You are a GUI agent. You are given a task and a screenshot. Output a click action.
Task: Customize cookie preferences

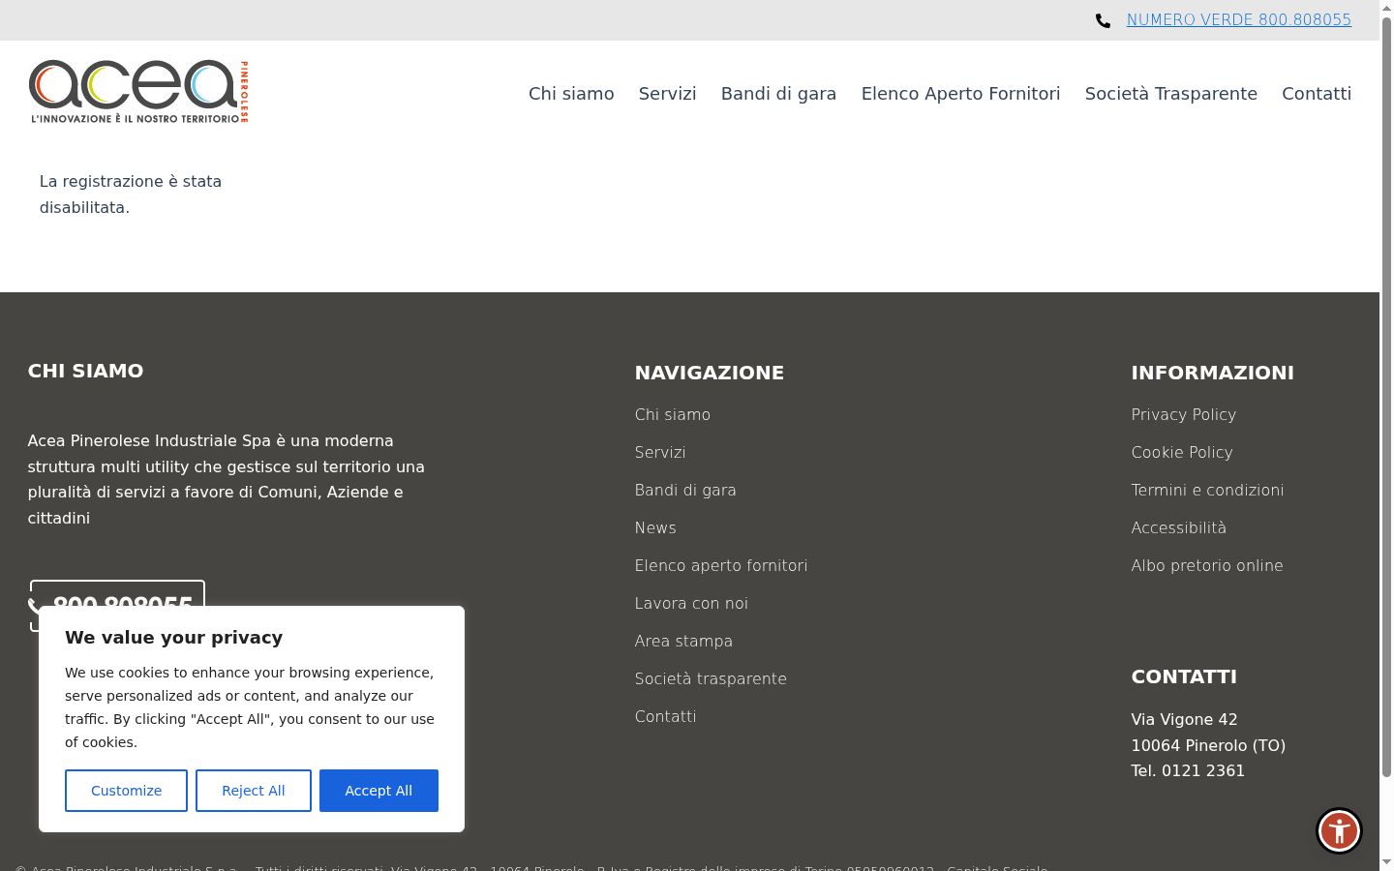[x=126, y=791]
